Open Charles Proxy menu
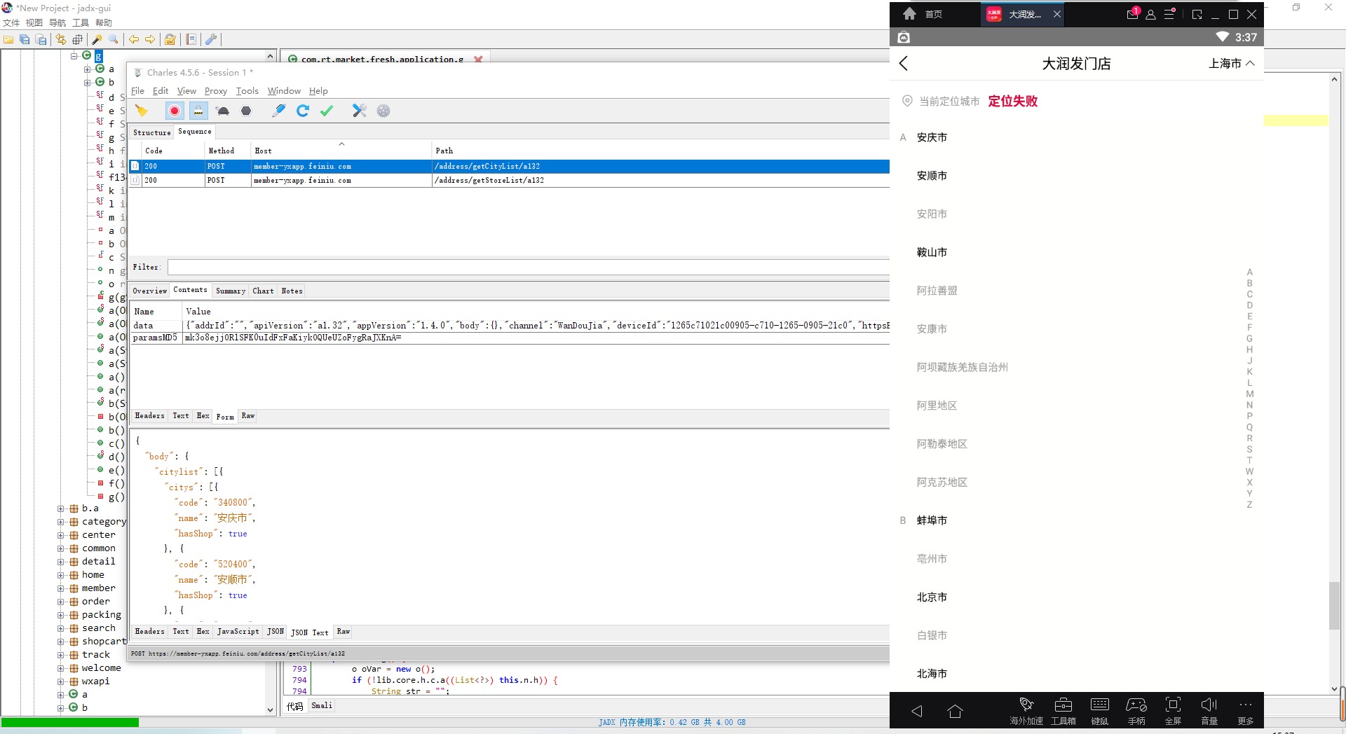Viewport: 1346px width, 734px height. coord(215,91)
